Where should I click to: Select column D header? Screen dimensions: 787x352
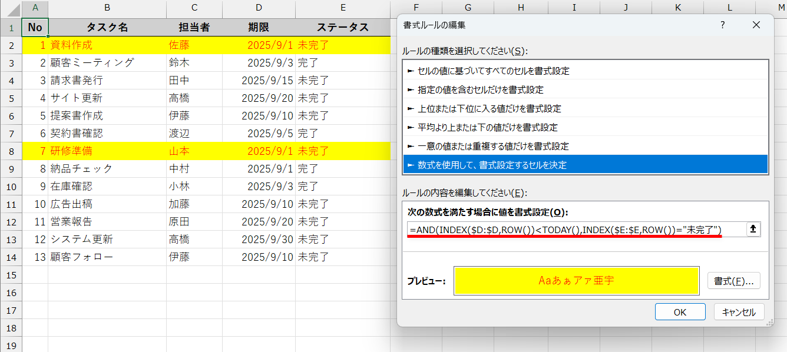[259, 9]
